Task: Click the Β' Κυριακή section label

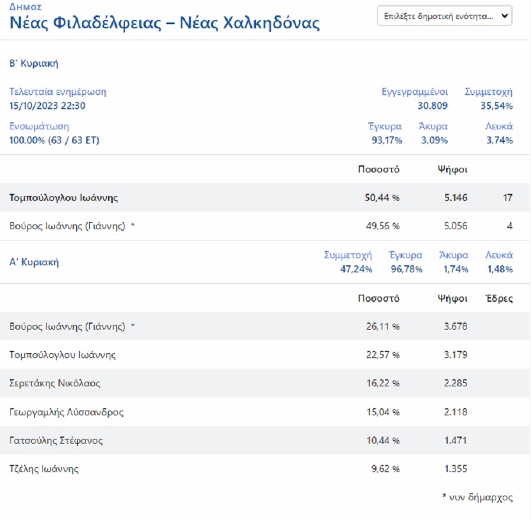Action: pyautogui.click(x=34, y=64)
